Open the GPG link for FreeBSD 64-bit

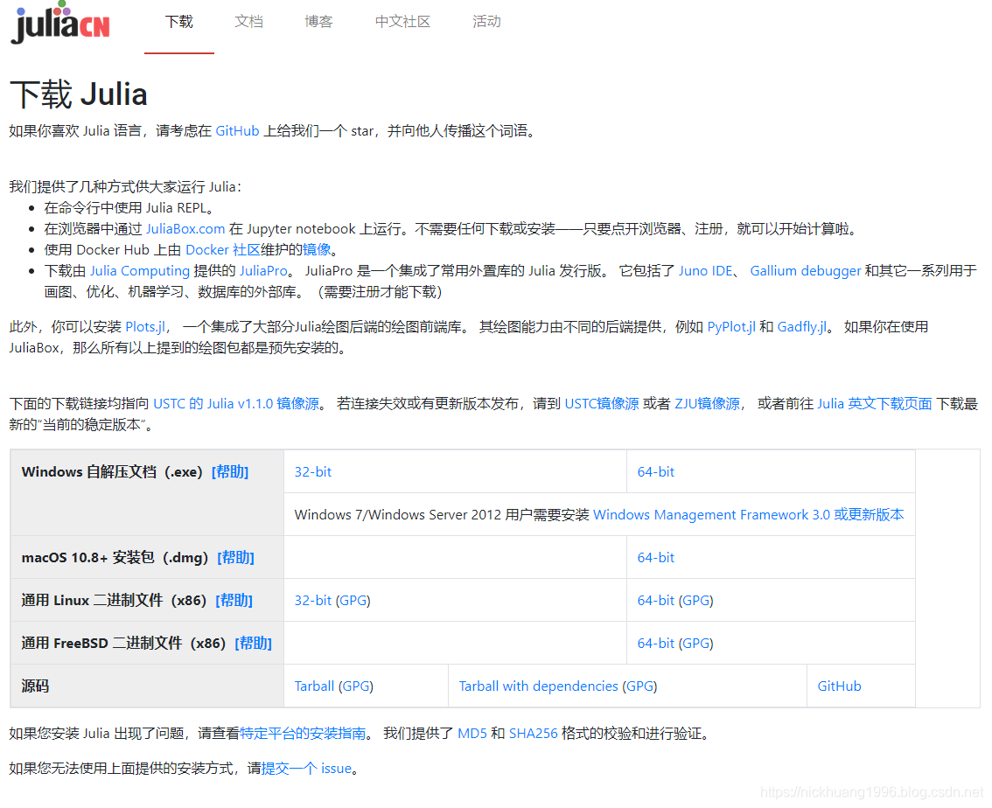coord(696,644)
